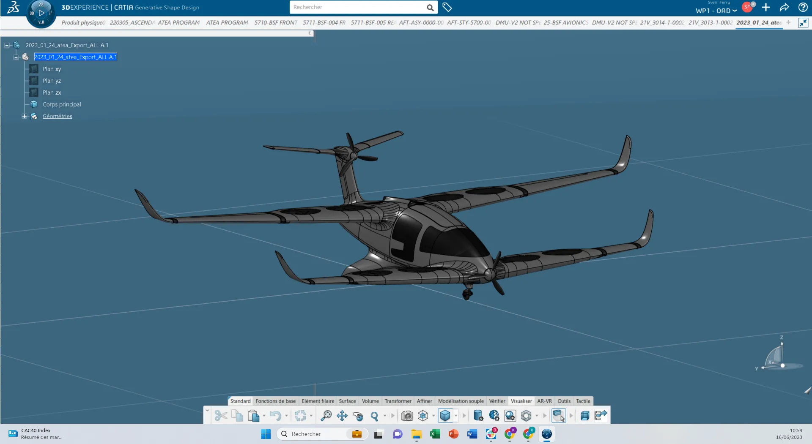
Task: Switch to the AR-VR tab
Action: pos(544,401)
